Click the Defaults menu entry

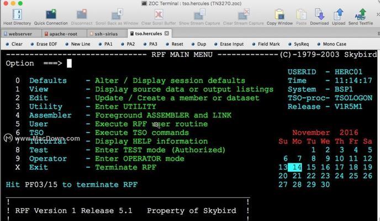click(48, 81)
